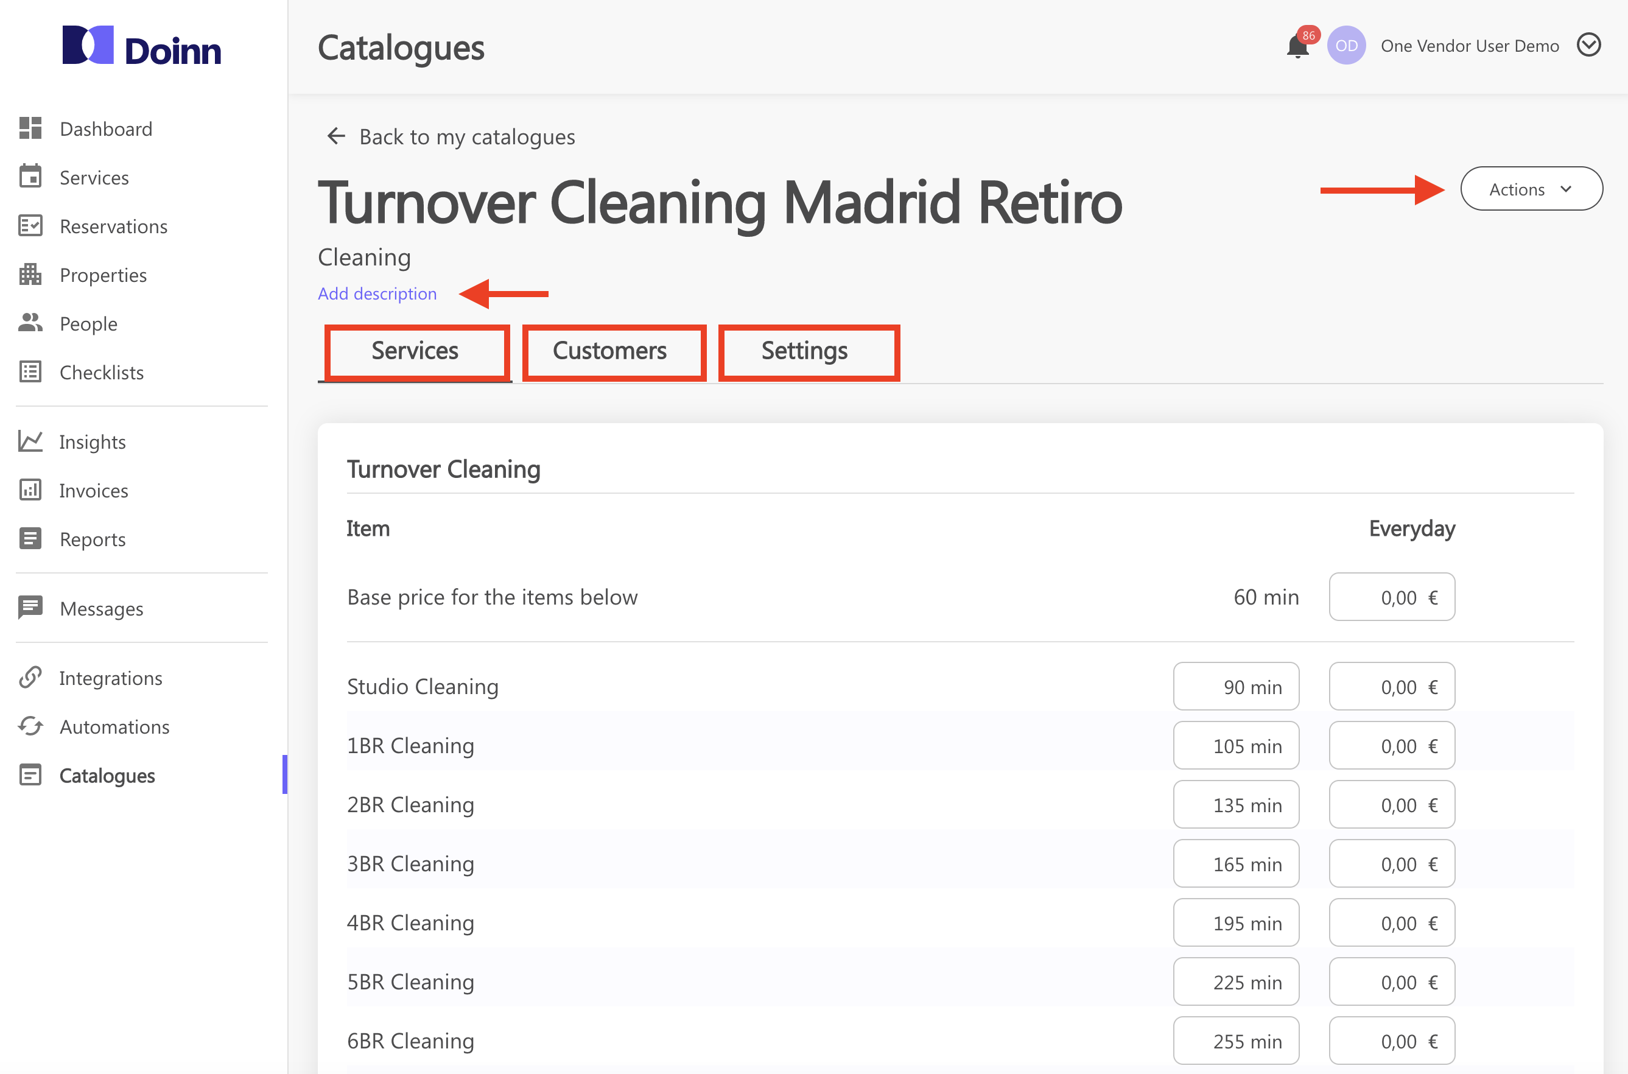This screenshot has height=1074, width=1628.
Task: Switch to the Settings tab
Action: coord(804,351)
